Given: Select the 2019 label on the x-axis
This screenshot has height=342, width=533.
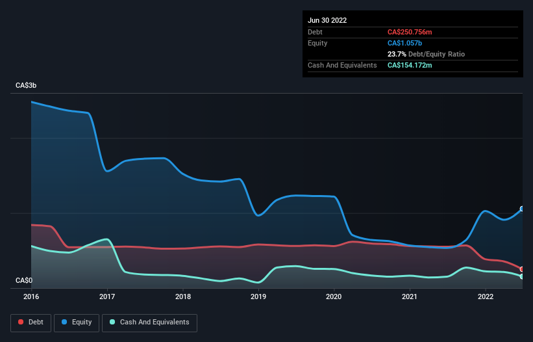Looking at the screenshot, I should tap(258, 296).
